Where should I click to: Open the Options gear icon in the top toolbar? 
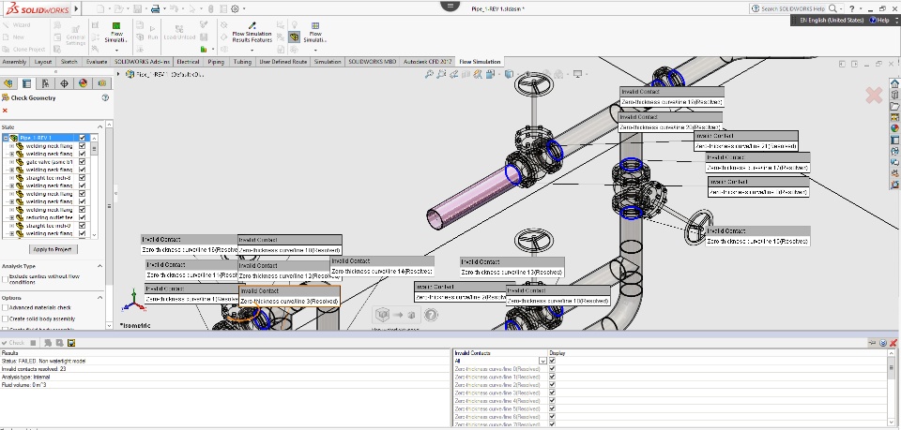pyautogui.click(x=235, y=8)
